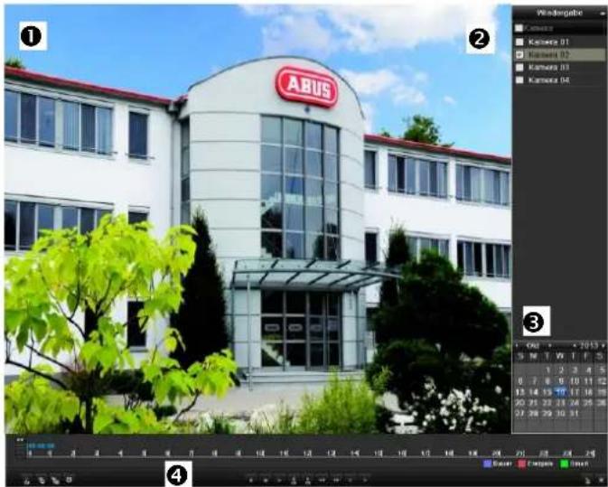608x487 pixels.
Task: Click the play/pause playback button
Action: [x=279, y=481]
